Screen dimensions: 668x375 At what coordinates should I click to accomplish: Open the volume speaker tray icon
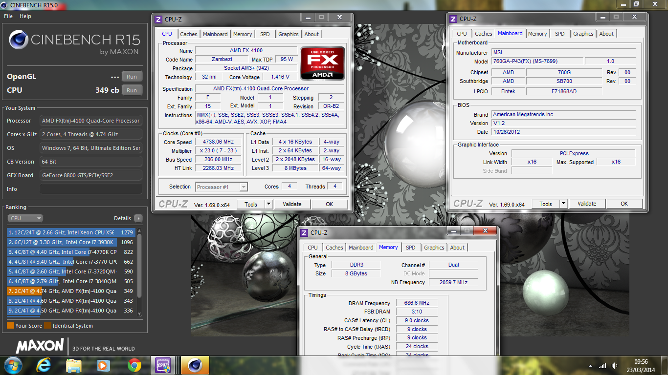[614, 365]
